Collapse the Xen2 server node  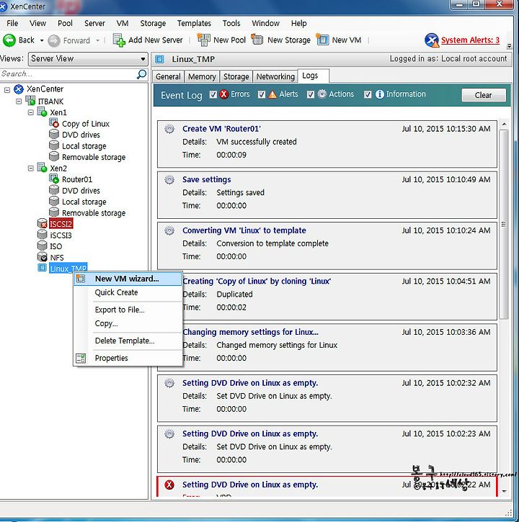tap(31, 168)
